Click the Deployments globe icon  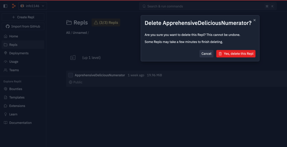click(6, 53)
